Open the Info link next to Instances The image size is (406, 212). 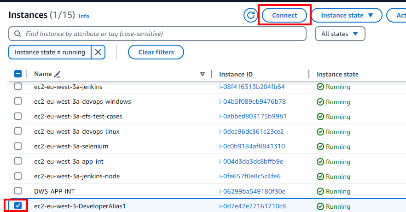coord(84,16)
